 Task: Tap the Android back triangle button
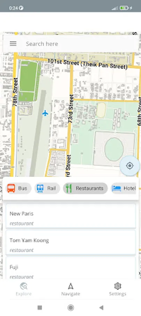point(101,308)
